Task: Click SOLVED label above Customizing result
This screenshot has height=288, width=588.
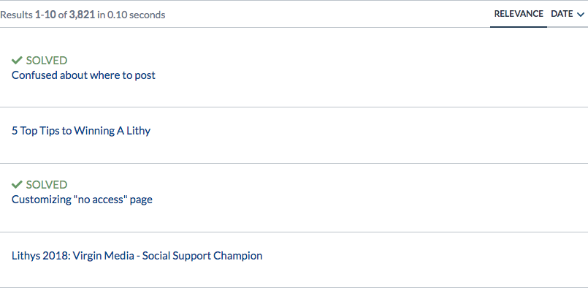Action: pos(47,185)
